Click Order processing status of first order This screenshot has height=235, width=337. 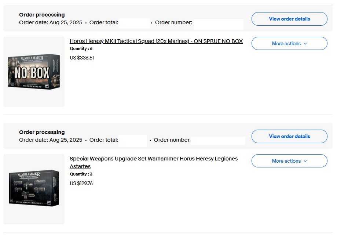[42, 15]
